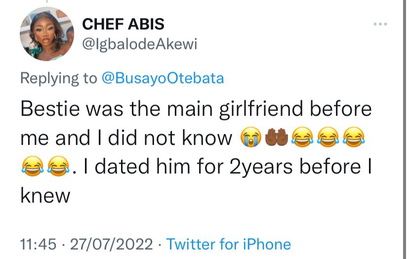
Task: Open the three-dot more options menu
Action: tap(380, 24)
